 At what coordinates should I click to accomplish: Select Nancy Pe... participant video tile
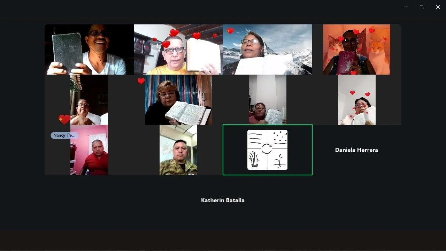89,100
